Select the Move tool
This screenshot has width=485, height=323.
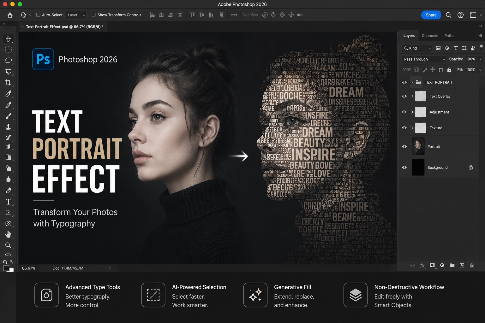coord(8,38)
